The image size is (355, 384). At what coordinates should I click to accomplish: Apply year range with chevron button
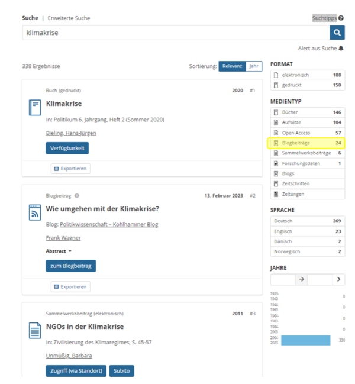(x=338, y=279)
